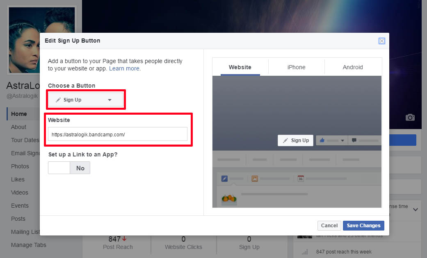Viewport: 427px width, 258px height.
Task: Open the Learn more link
Action: point(124,68)
